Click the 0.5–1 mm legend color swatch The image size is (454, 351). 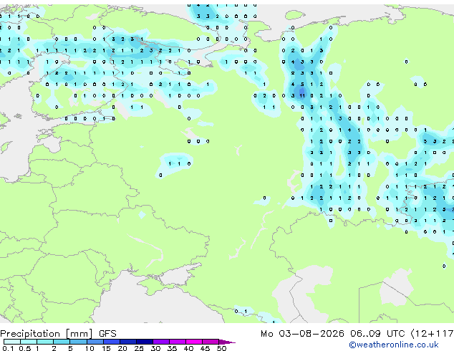29,342
